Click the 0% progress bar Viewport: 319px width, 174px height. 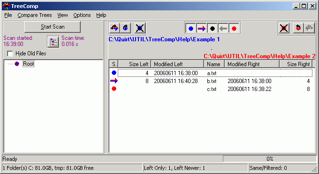click(x=270, y=159)
